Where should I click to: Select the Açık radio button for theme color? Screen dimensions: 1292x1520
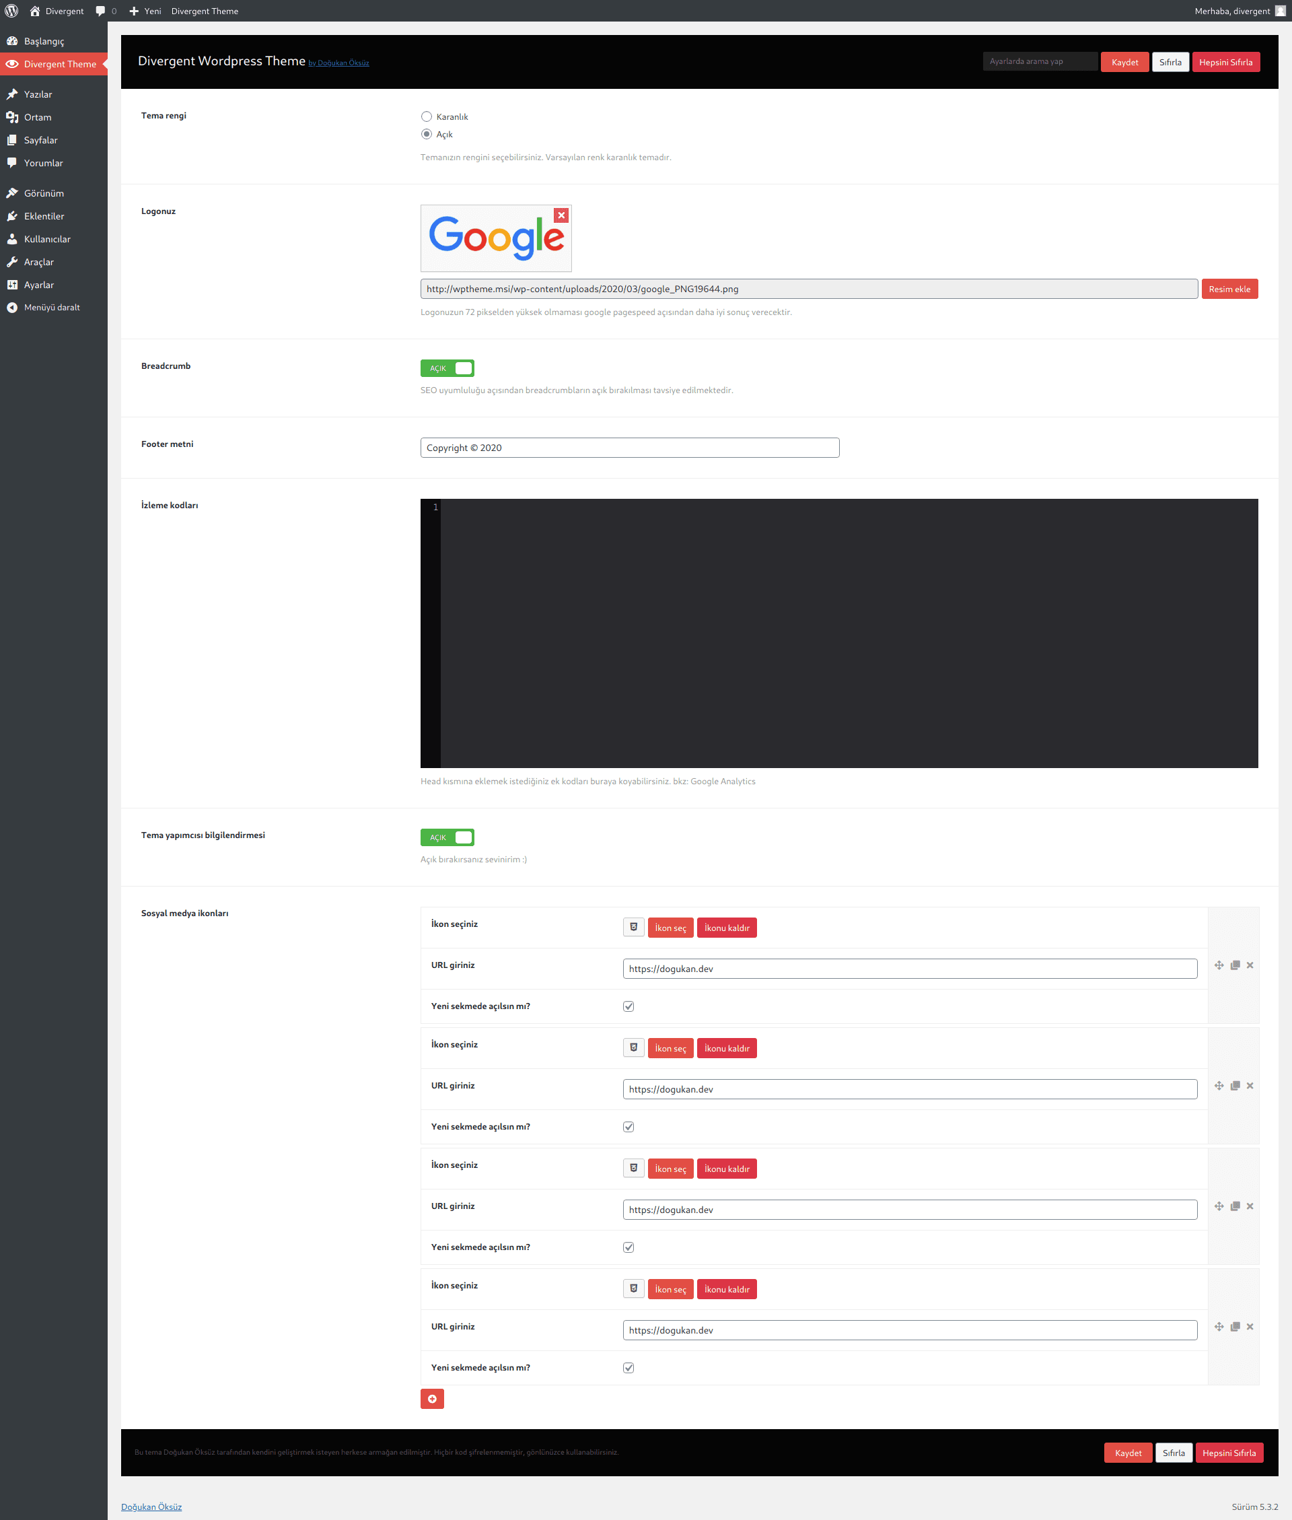pos(427,133)
